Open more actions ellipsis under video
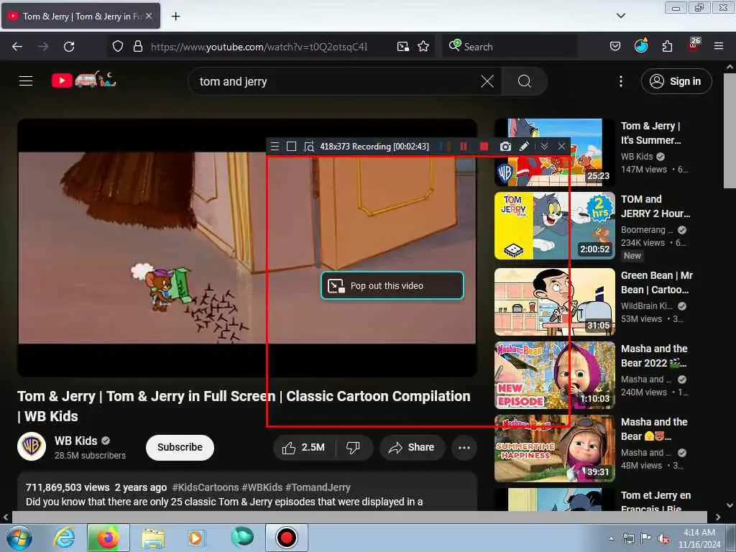Image resolution: width=736 pixels, height=552 pixels. point(464,448)
